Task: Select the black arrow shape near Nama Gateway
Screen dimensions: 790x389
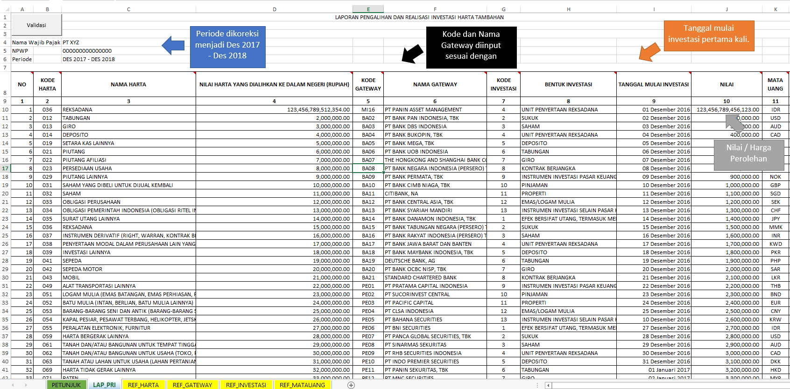Action: point(412,54)
